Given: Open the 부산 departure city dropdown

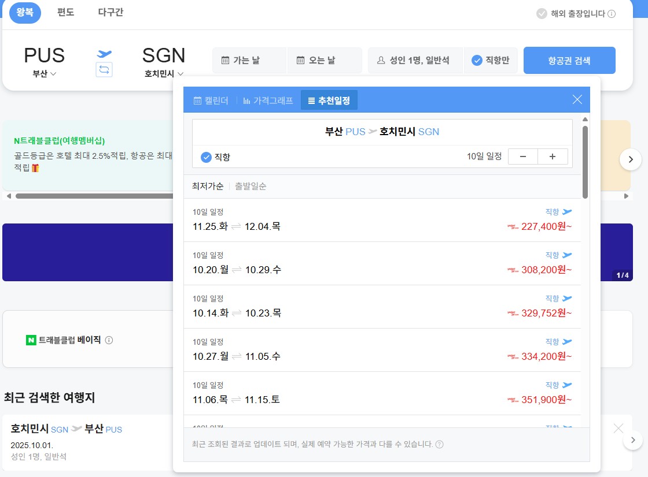Looking at the screenshot, I should [x=45, y=74].
